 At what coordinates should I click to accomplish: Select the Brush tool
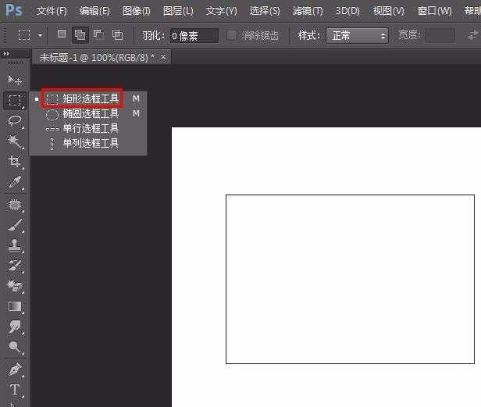pyautogui.click(x=15, y=226)
